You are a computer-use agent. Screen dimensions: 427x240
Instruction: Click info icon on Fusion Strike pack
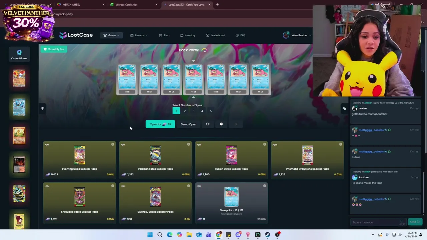click(x=265, y=144)
